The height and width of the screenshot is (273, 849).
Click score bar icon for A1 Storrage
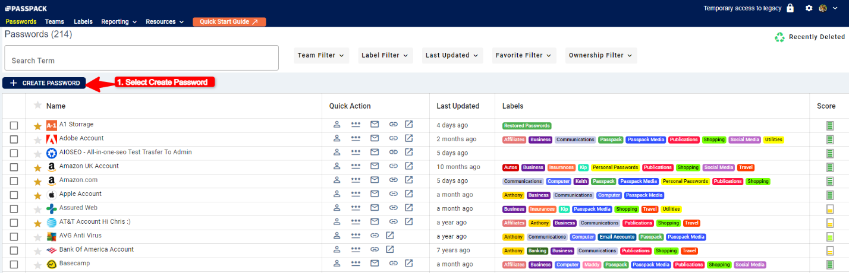pyautogui.click(x=830, y=125)
